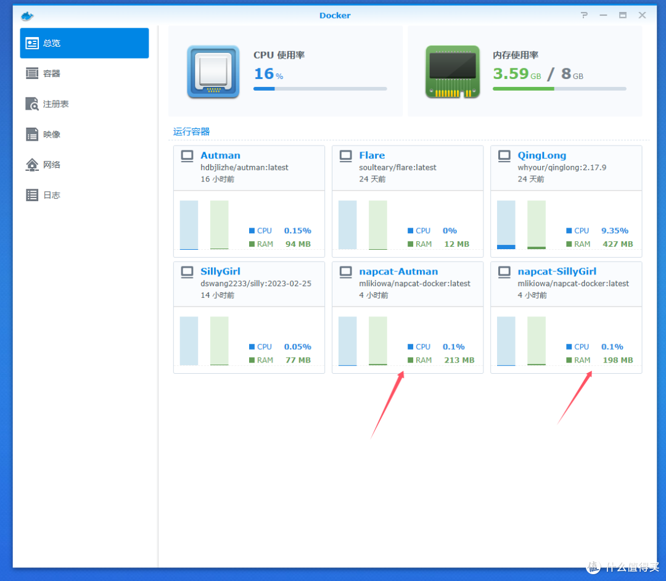Click dswang2233/silly:2023-02-25 image name
Viewport: 666px width, 581px height.
(x=256, y=284)
